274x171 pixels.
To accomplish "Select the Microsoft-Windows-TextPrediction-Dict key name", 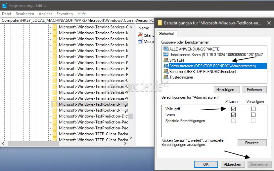I will (x=93, y=116).
